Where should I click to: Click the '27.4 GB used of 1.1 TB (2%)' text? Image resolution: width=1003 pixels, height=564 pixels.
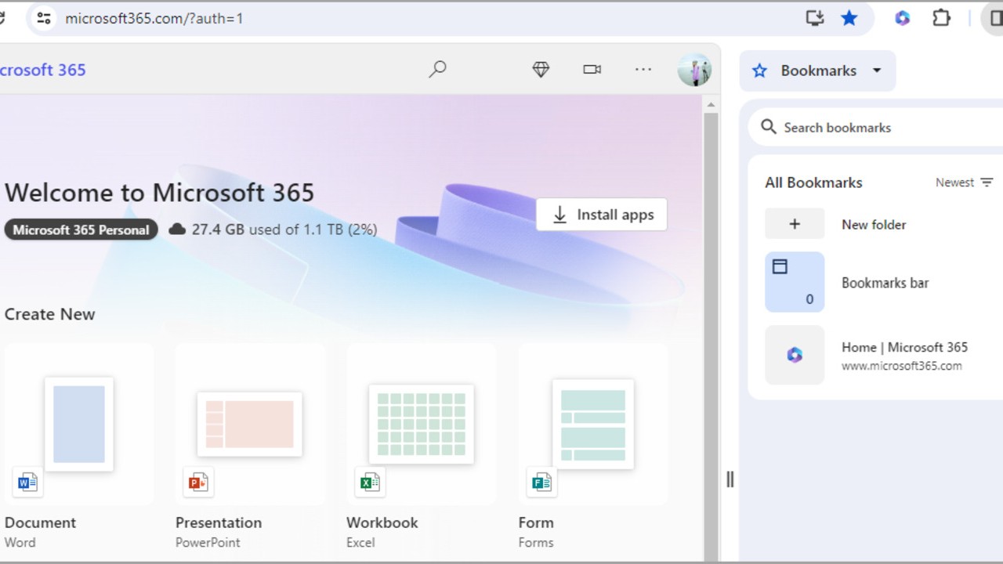[x=284, y=230]
